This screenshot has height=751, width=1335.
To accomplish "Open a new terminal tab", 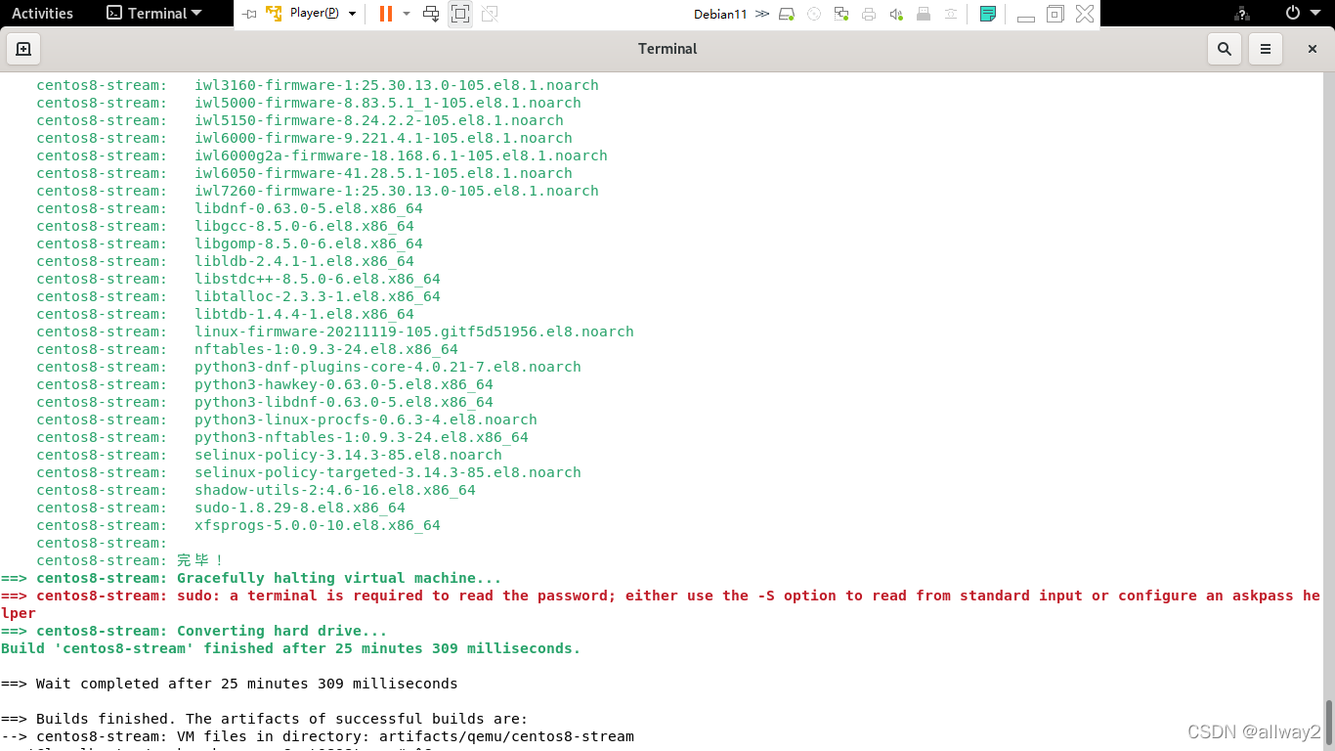I will point(23,49).
